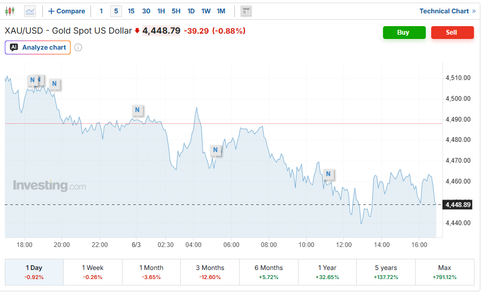Open the news marker near 05:00
The height and width of the screenshot is (294, 482).
click(x=215, y=149)
